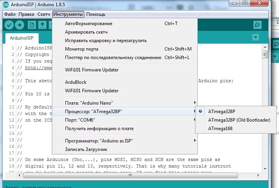
Task: Click Записать Загрузчик to burn bootloader
Action: [x=125, y=149]
